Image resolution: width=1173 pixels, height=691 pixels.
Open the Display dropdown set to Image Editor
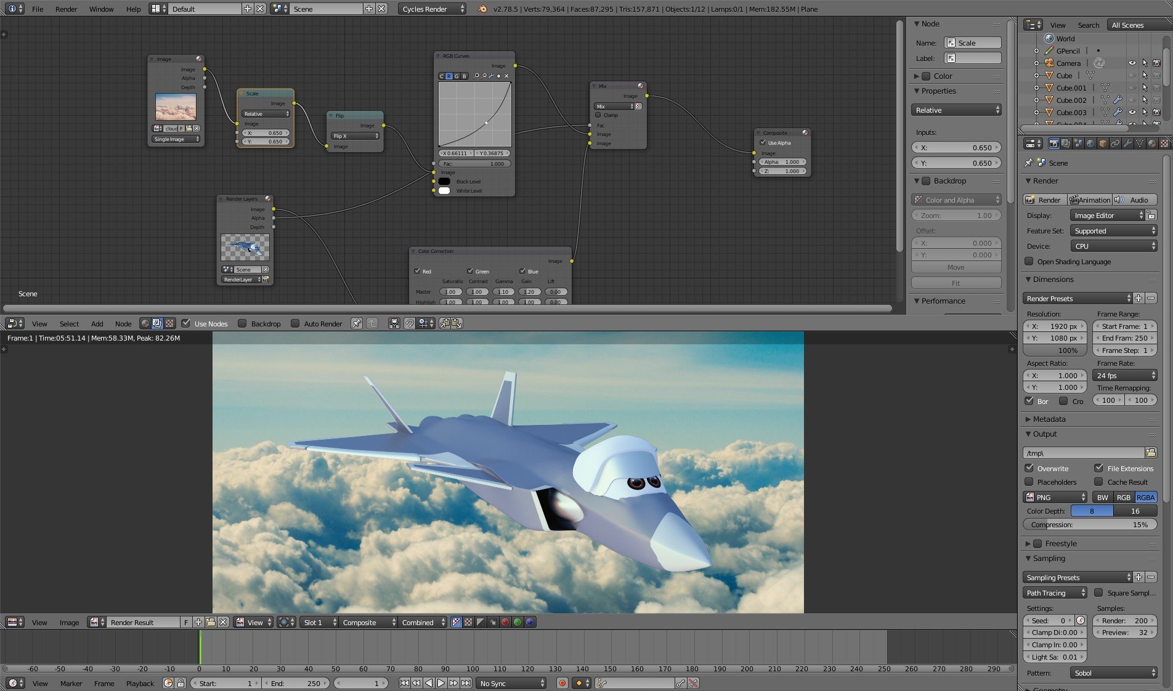pyautogui.click(x=1106, y=215)
